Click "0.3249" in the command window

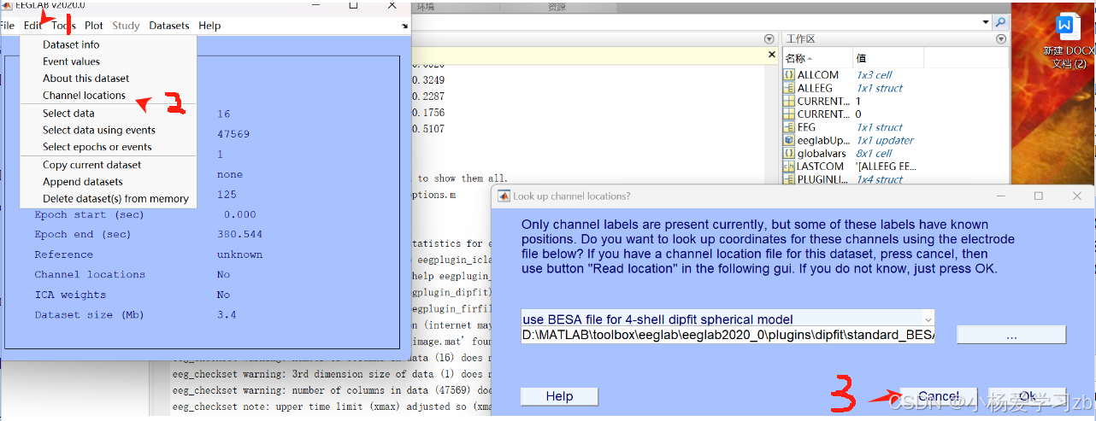point(428,80)
